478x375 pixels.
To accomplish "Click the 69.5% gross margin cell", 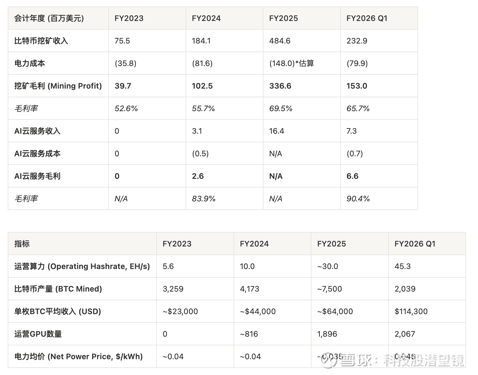I will point(281,109).
